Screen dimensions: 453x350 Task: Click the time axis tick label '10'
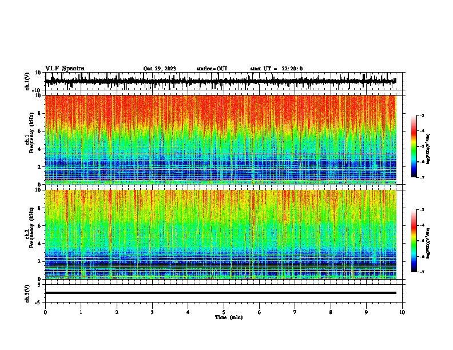pyautogui.click(x=402, y=312)
